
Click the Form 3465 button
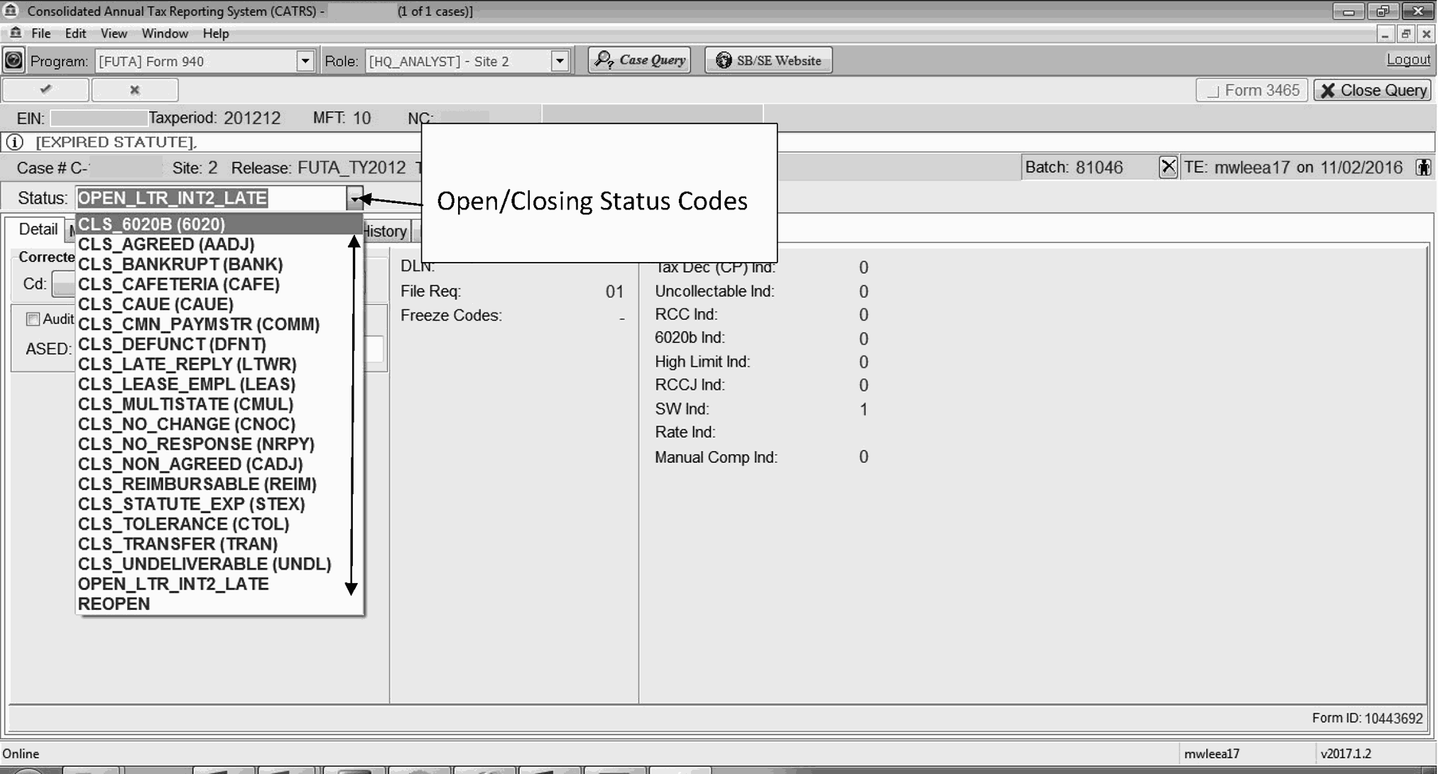pyautogui.click(x=1253, y=90)
